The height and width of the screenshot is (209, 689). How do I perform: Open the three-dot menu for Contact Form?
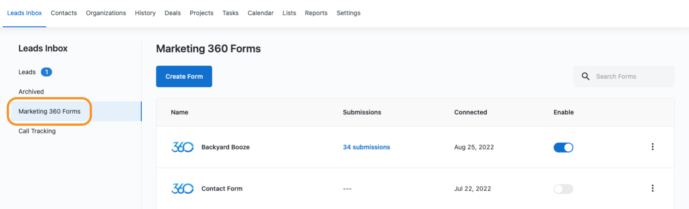[x=653, y=188]
